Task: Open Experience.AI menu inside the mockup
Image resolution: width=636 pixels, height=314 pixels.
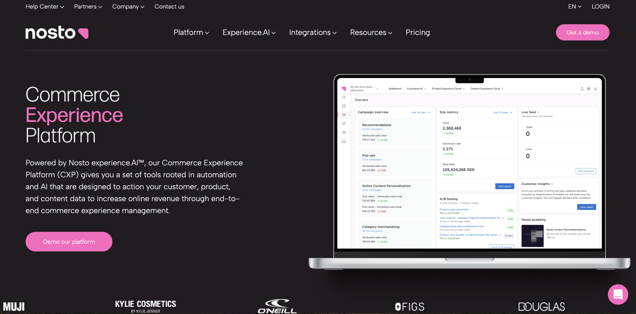Action: click(416, 89)
